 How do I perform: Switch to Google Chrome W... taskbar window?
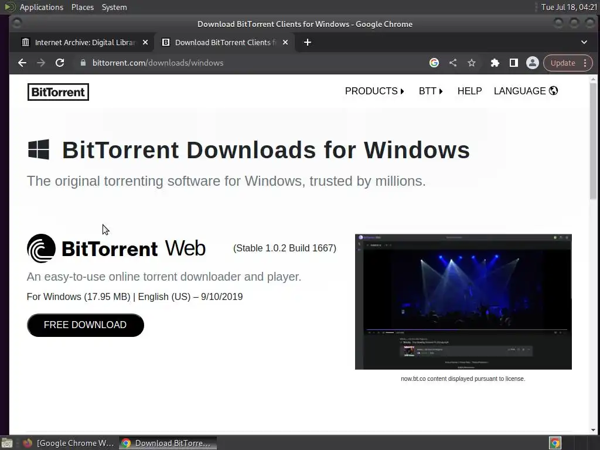[x=70, y=443]
